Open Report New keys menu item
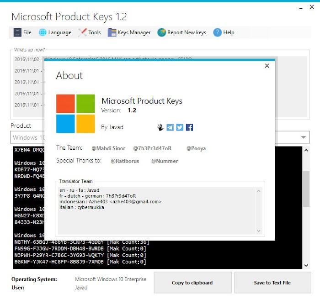This screenshot has width=320, height=299. 182,32
